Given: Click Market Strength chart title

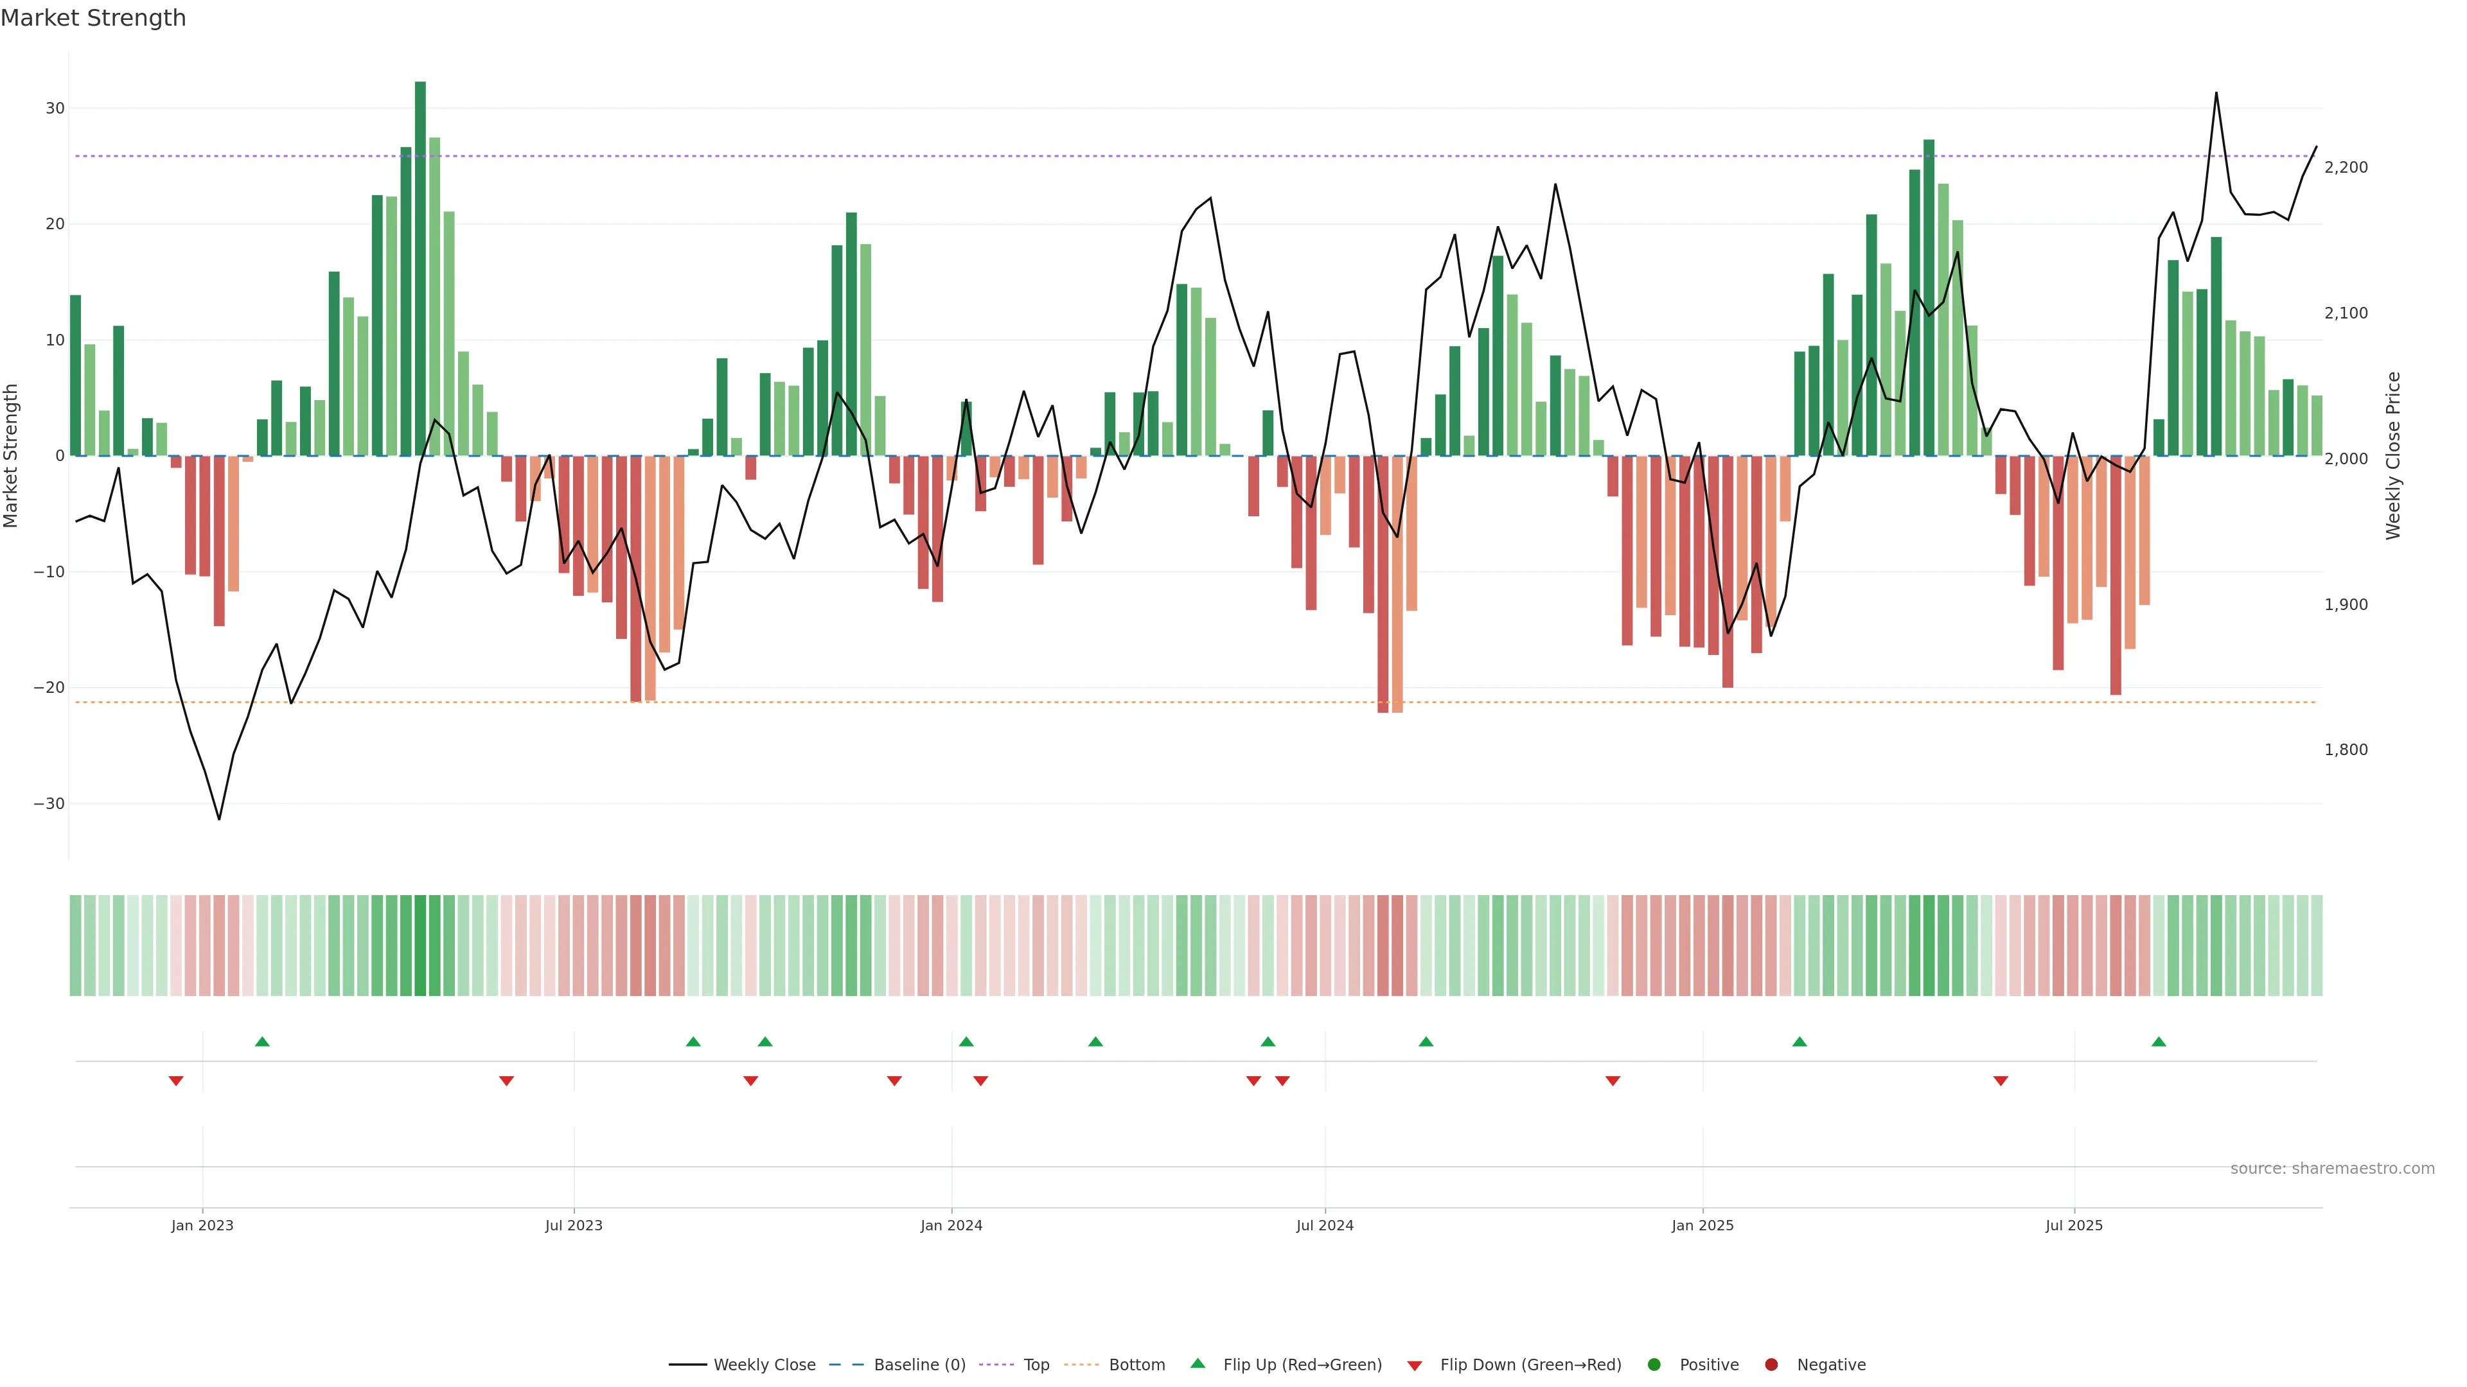Looking at the screenshot, I should click(93, 18).
